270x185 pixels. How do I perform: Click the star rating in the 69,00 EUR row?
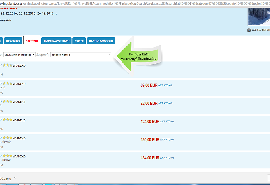7,84
